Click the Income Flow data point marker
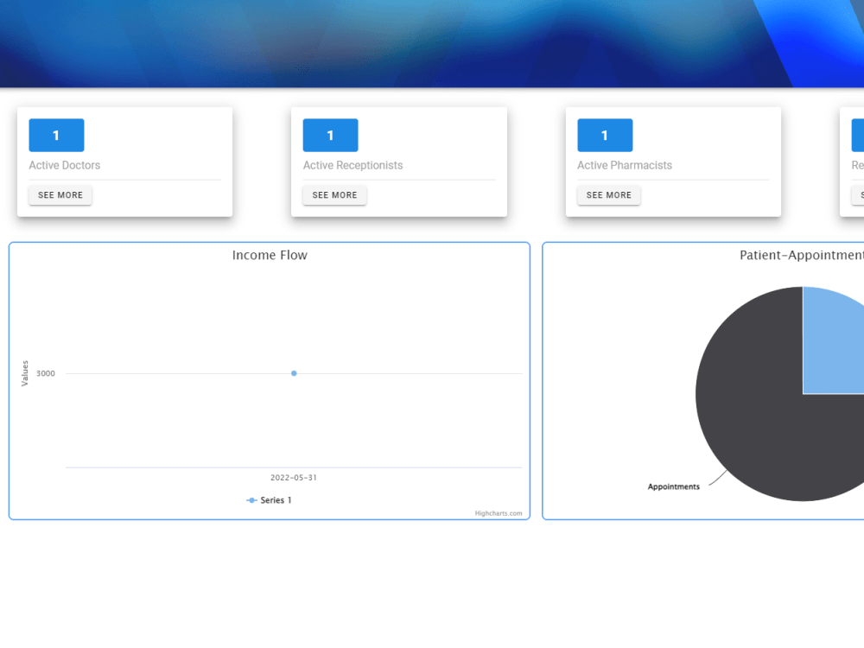Screen dimensions: 864x648 294,373
